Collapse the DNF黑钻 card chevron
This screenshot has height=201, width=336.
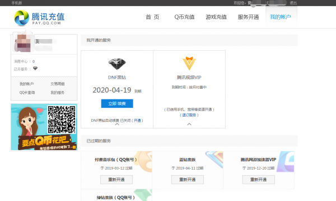coord(117,124)
